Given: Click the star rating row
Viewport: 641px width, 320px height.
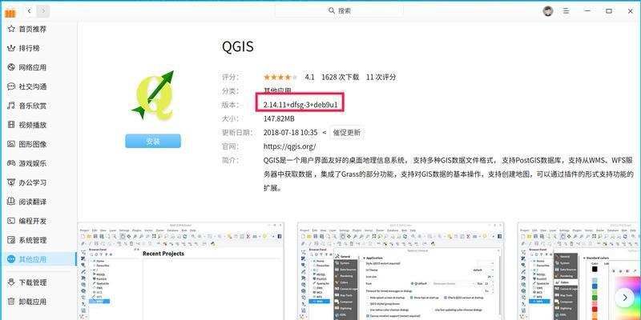Looking at the screenshot, I should 280,77.
